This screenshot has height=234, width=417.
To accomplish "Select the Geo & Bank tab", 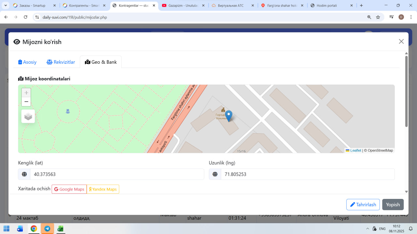I will [101, 62].
